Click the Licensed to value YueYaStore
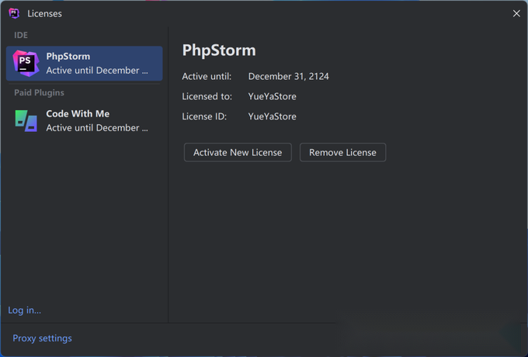 coord(272,96)
